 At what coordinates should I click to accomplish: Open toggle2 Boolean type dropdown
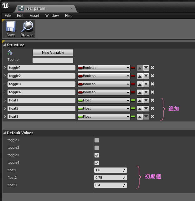[x=104, y=76]
